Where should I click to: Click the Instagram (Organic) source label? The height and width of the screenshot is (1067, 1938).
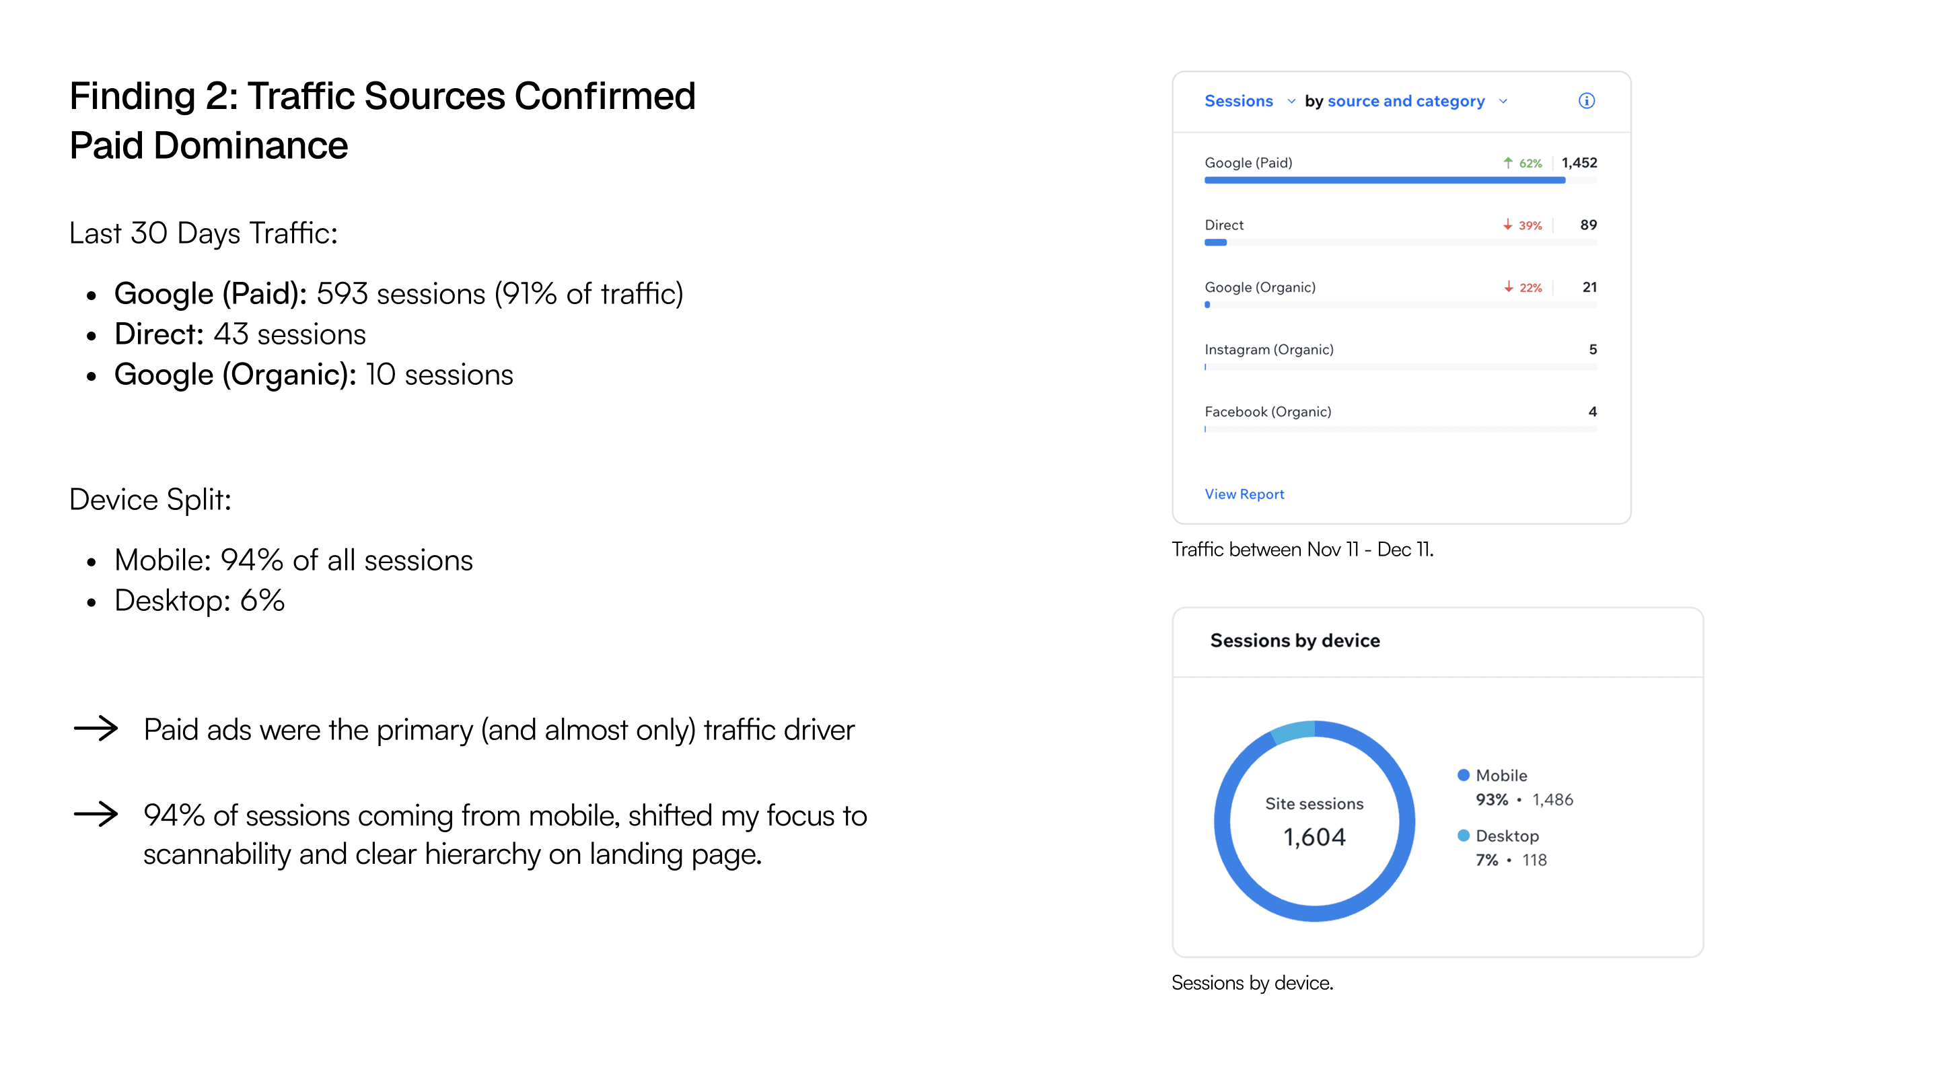tap(1269, 350)
